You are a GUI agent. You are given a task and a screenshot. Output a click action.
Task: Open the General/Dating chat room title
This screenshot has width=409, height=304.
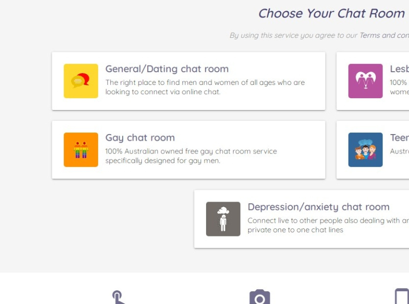click(167, 69)
